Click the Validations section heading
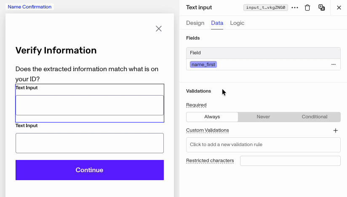Viewport: 347px width, 197px height. pos(198,91)
